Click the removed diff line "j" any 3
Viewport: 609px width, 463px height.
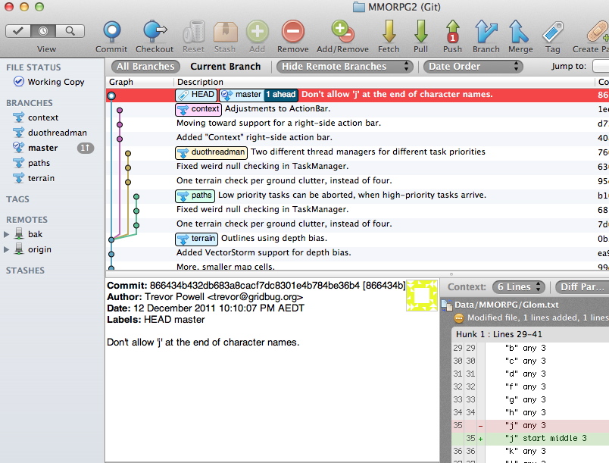click(x=530, y=426)
